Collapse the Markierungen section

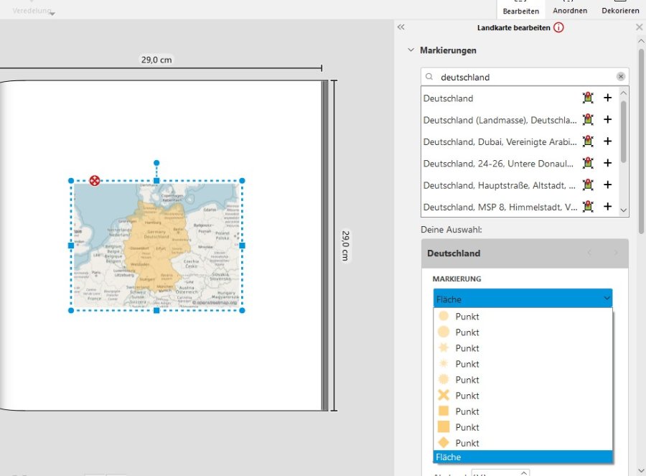(411, 50)
